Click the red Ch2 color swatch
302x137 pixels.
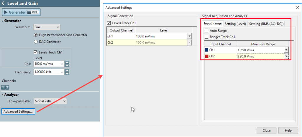[206, 56]
